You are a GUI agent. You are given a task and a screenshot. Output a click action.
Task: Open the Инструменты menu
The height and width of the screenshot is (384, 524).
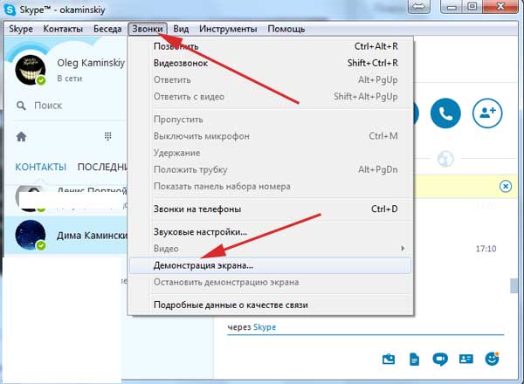coord(226,29)
